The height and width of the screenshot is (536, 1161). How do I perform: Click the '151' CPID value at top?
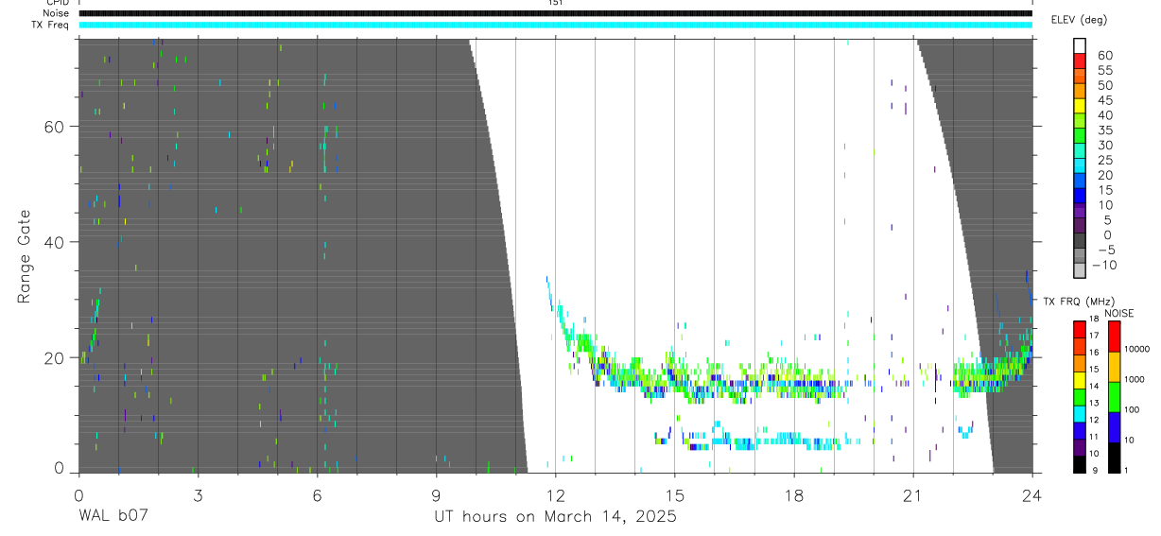pos(555,3)
